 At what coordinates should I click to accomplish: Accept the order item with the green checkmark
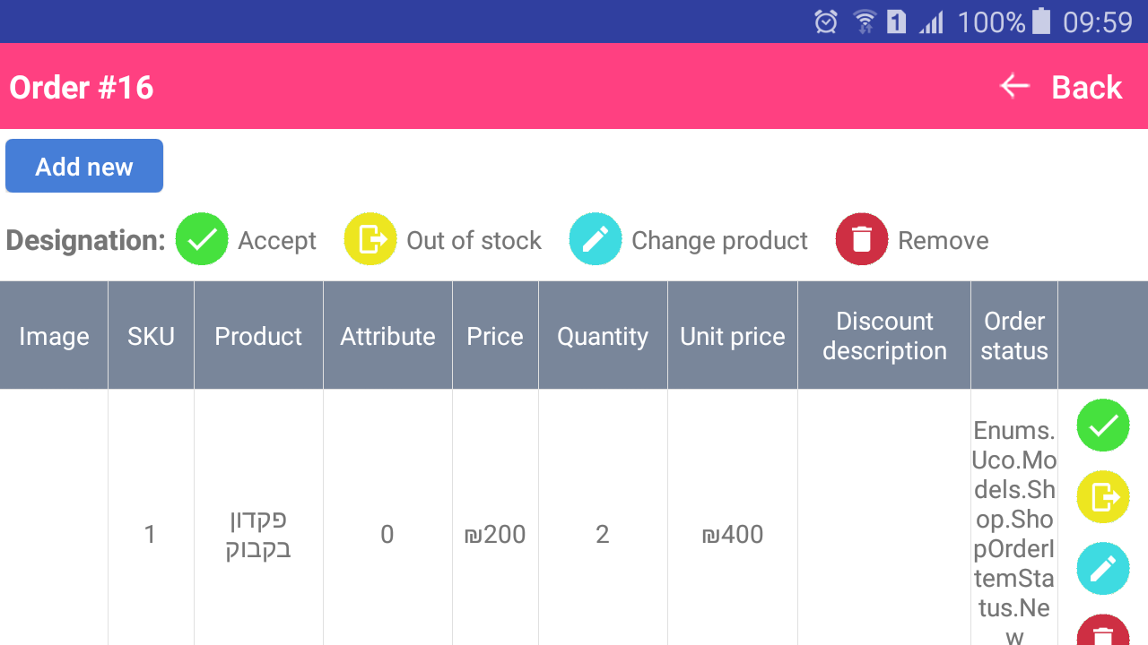click(x=1102, y=426)
